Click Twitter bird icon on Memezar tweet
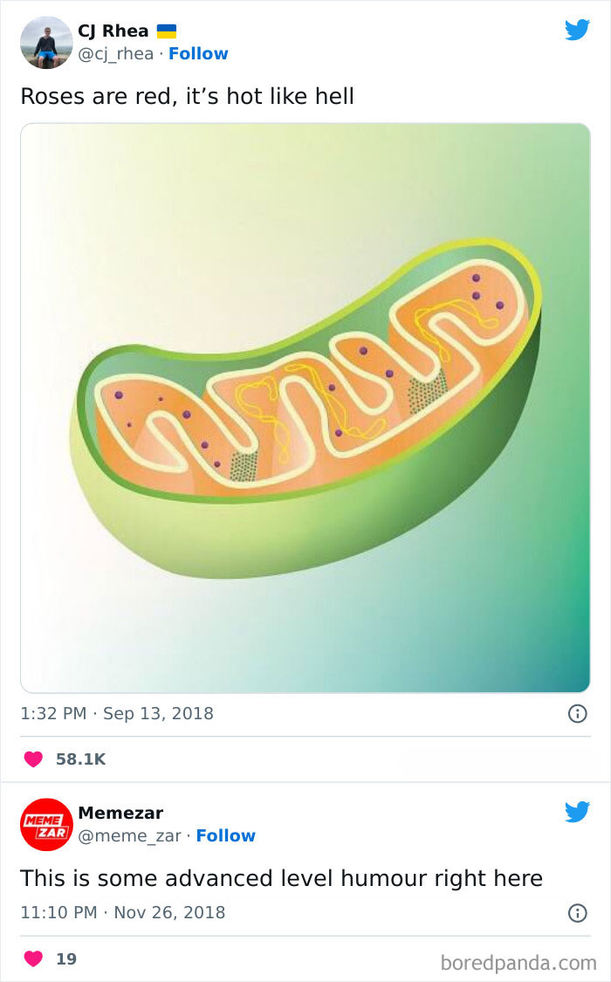Screen dimensions: 611x982 [x=577, y=812]
